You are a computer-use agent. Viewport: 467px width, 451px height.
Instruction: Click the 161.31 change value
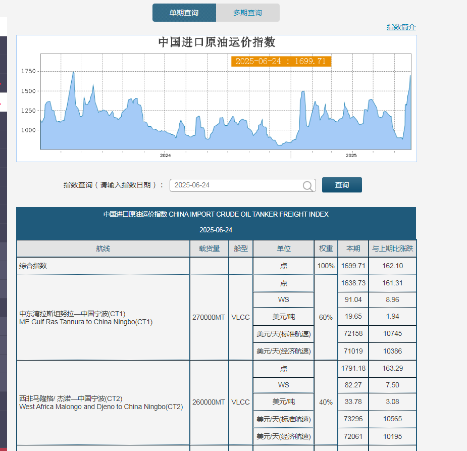[393, 283]
